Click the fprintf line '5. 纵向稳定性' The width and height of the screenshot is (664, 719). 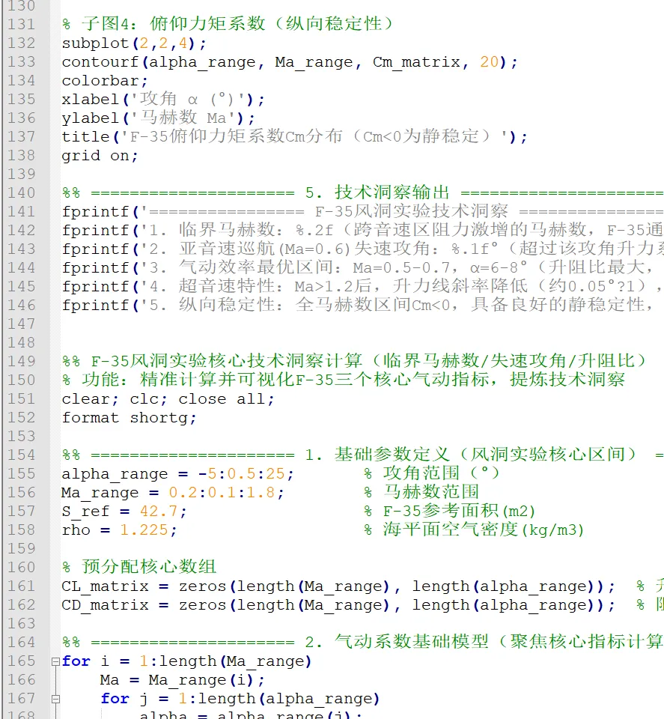[362, 305]
